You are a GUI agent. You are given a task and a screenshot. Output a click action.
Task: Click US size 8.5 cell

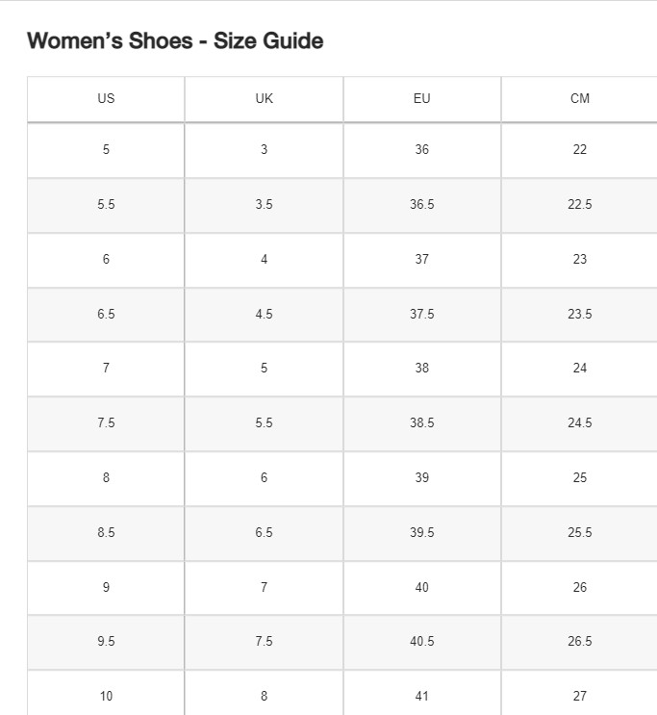[x=106, y=533]
